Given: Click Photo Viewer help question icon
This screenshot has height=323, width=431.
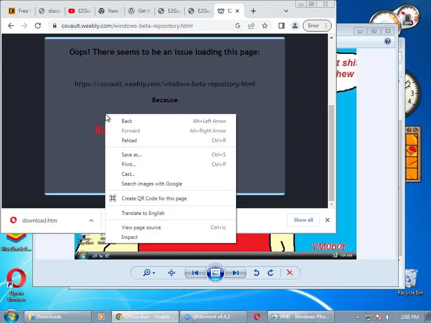Looking at the screenshot, I should [388, 42].
